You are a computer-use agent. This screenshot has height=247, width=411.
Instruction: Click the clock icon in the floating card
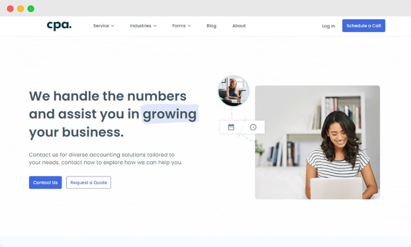point(253,127)
